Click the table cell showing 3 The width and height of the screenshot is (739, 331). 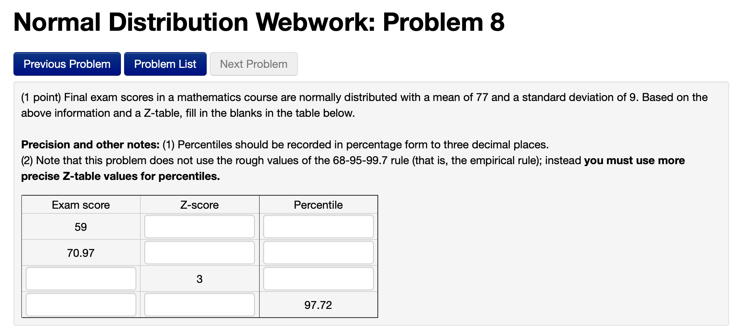199,278
